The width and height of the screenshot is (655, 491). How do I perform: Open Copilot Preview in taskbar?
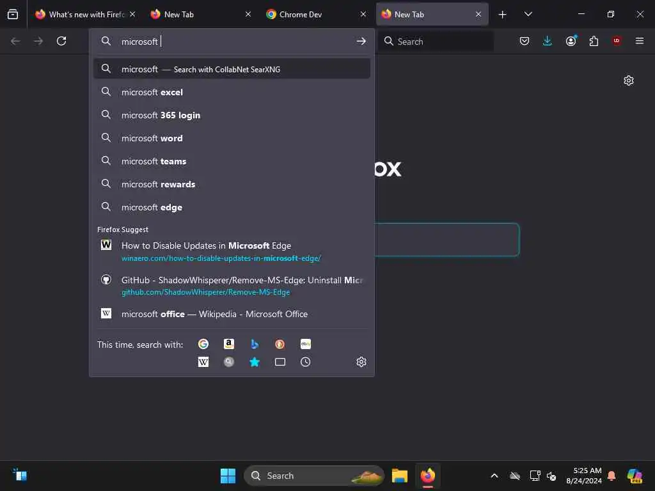[635, 476]
